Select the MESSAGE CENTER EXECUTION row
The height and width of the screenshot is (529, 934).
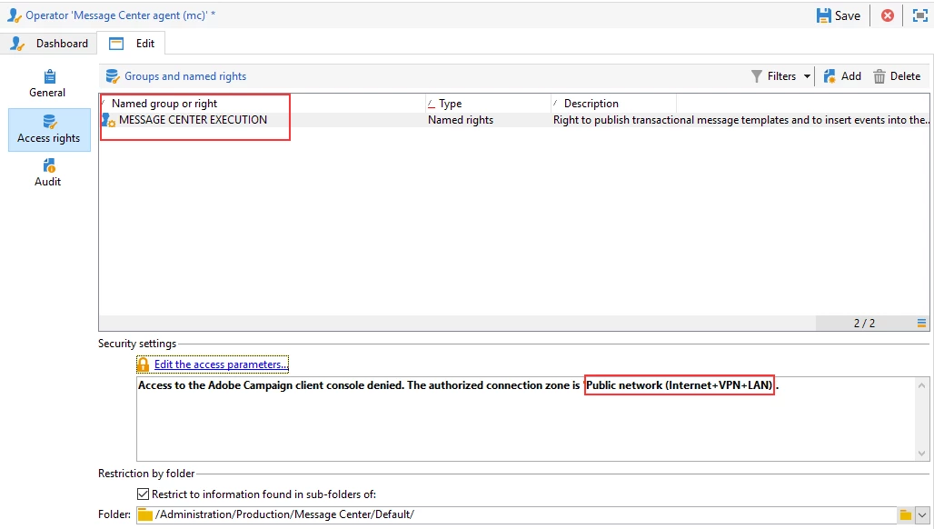coord(514,120)
